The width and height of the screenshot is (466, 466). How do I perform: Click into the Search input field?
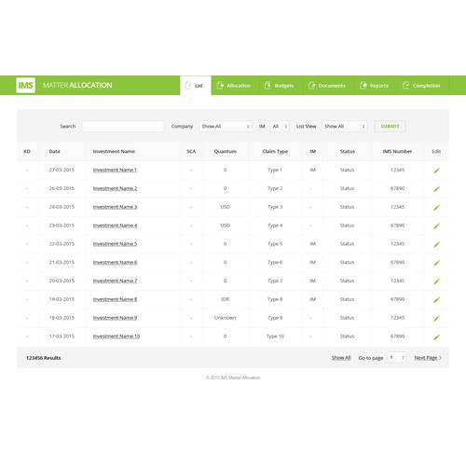(123, 127)
